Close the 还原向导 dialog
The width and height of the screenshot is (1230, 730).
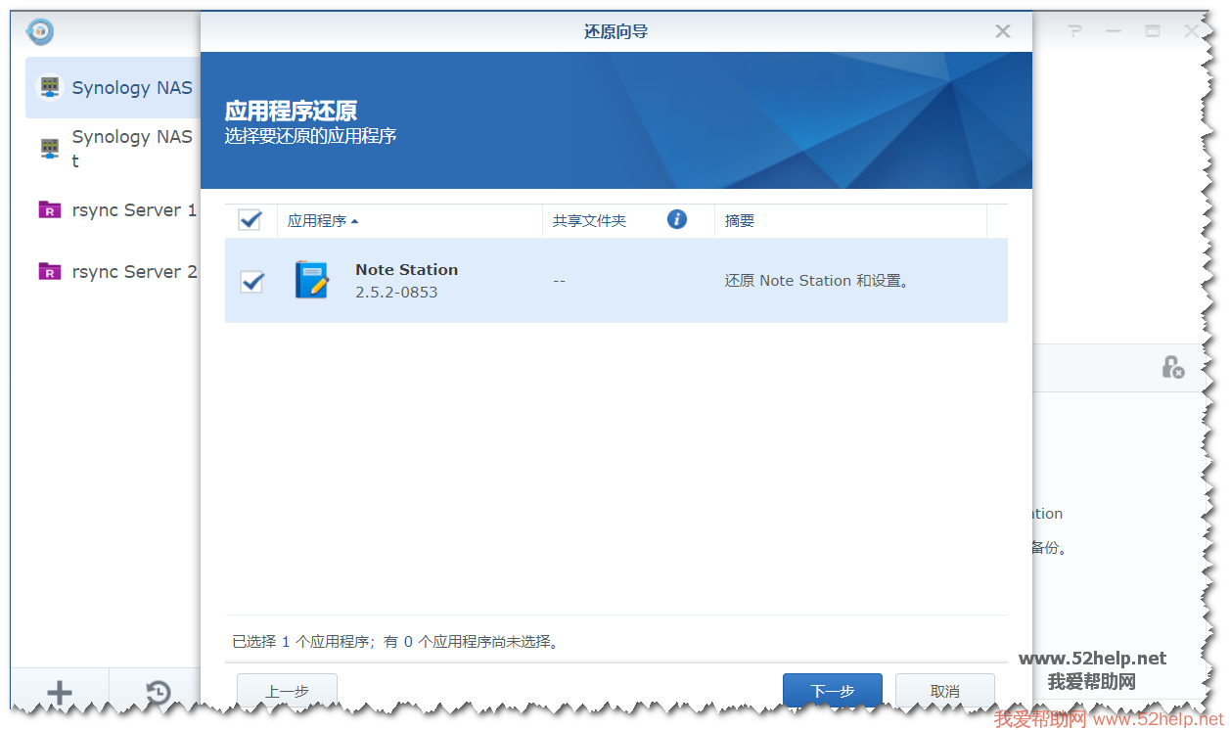[x=1002, y=31]
